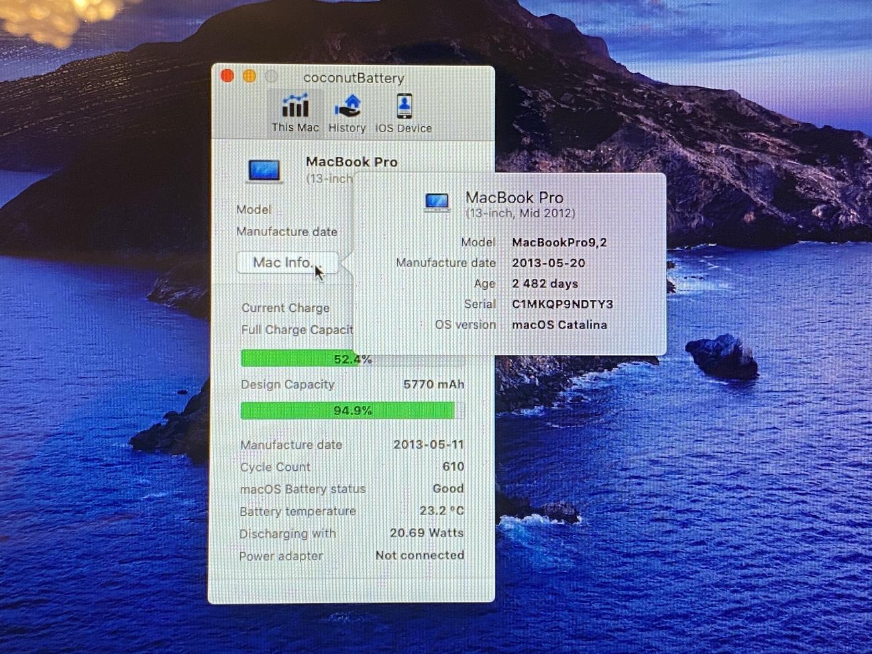Viewport: 872px width, 654px height.
Task: Click the battery manufacture date 2013-05-11
Action: coord(428,445)
